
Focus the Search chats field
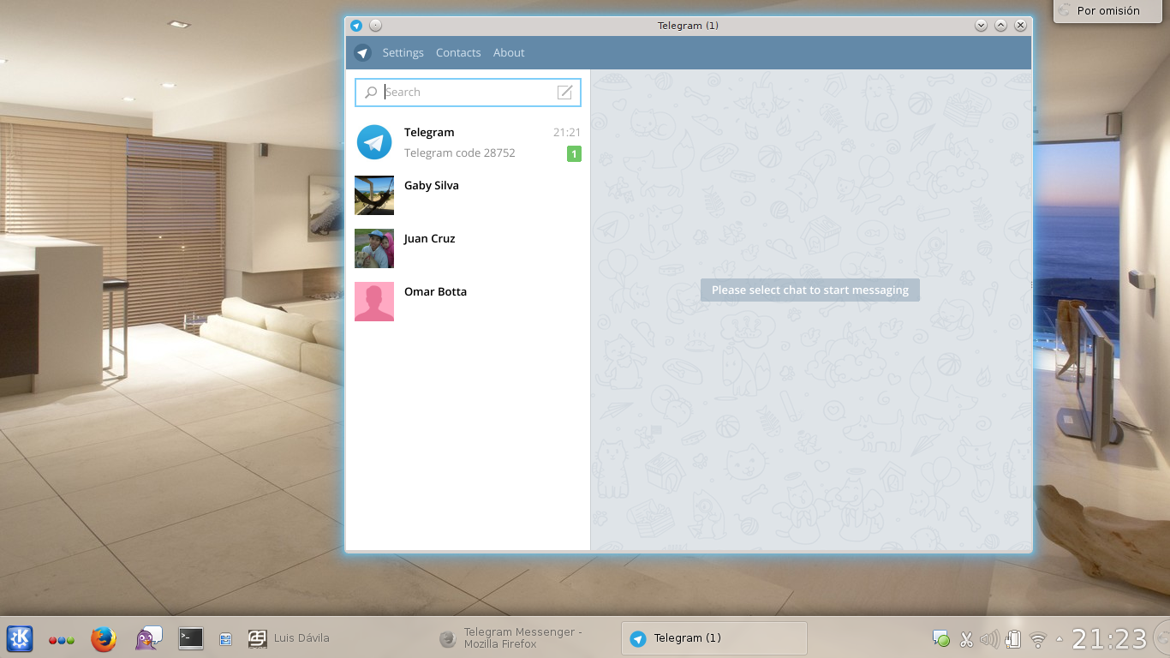(x=468, y=93)
